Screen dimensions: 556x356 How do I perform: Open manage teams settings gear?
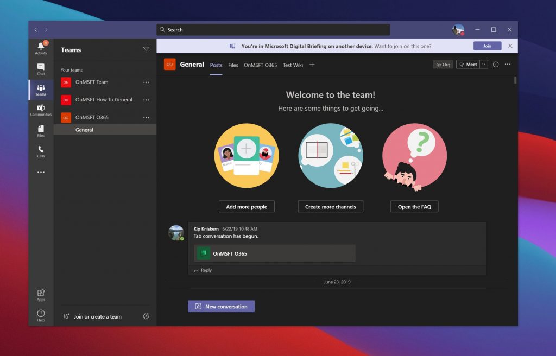(x=146, y=316)
